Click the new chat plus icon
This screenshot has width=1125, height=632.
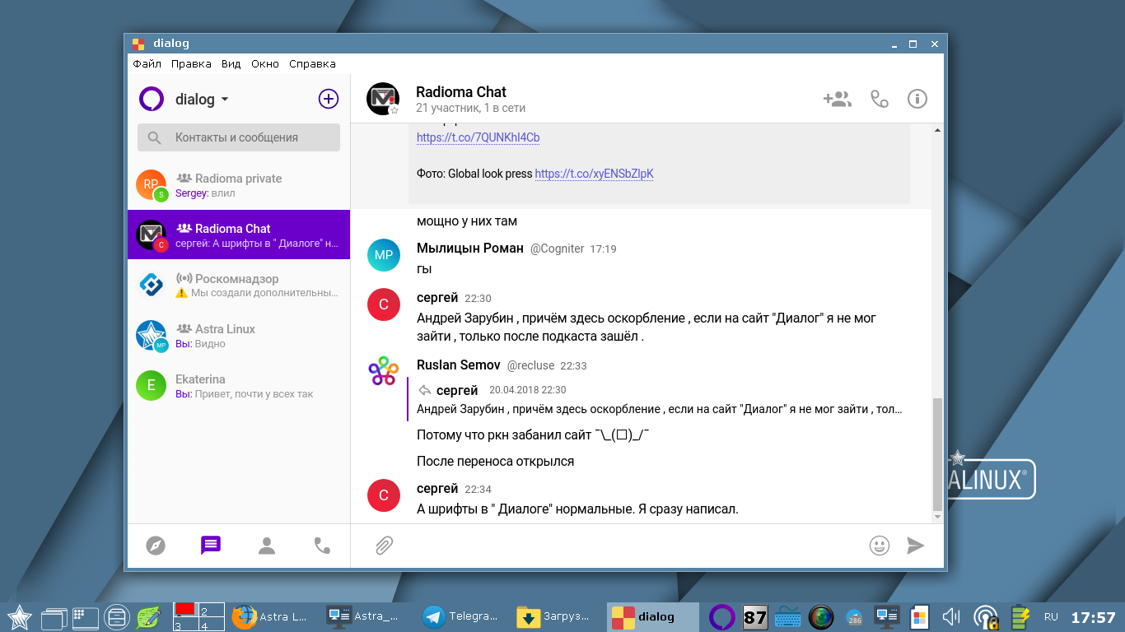[x=329, y=99]
